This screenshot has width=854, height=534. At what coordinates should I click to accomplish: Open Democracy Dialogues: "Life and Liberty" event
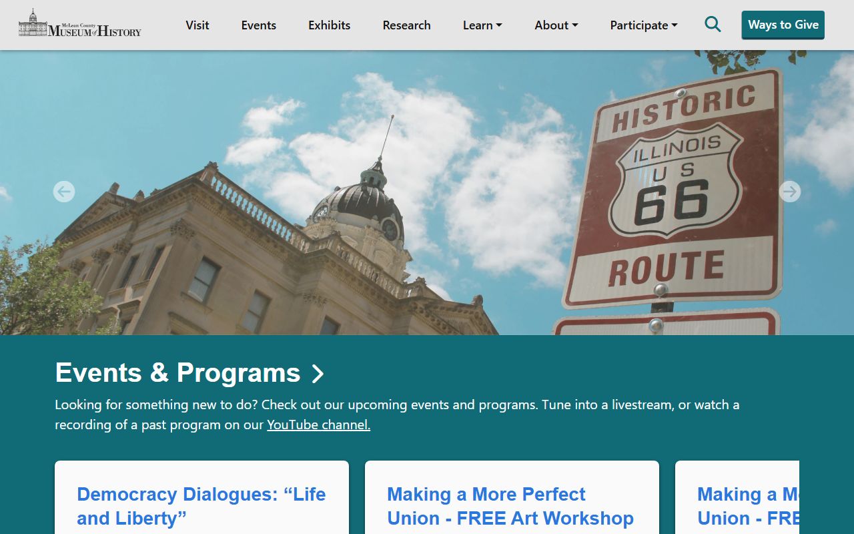[201, 506]
